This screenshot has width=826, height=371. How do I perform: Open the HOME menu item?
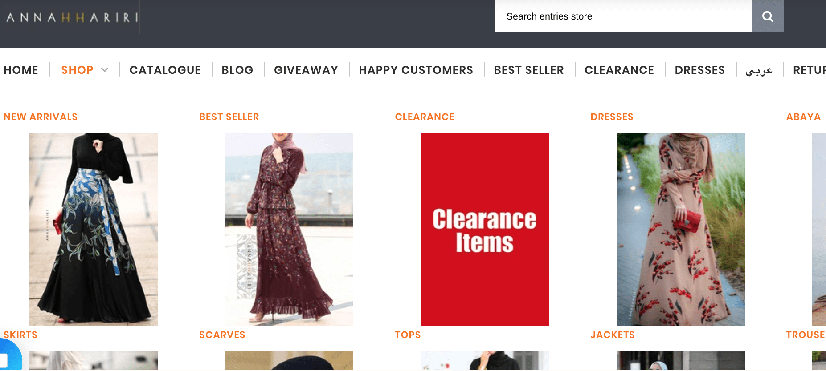tap(20, 70)
